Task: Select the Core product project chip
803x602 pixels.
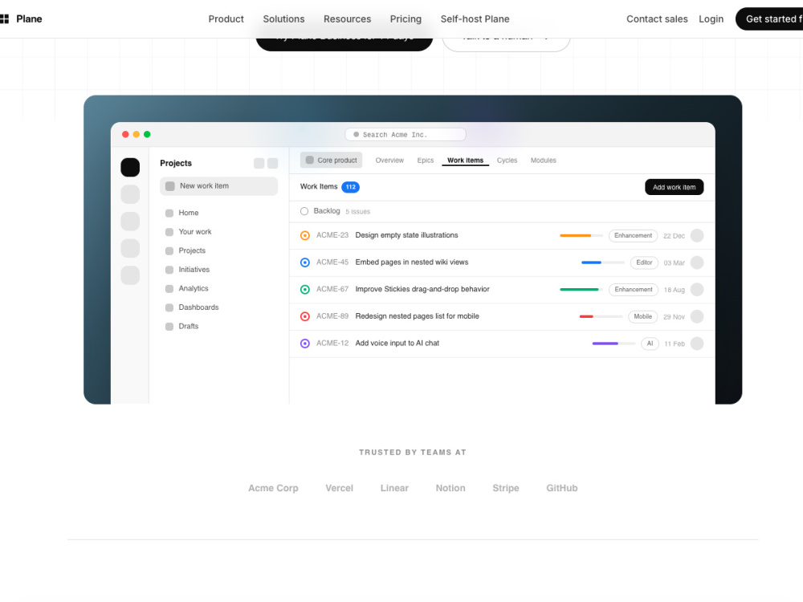Action: click(x=332, y=161)
